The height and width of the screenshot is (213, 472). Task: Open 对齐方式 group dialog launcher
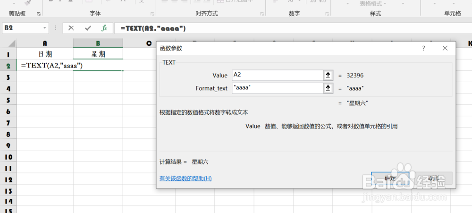pos(262,14)
